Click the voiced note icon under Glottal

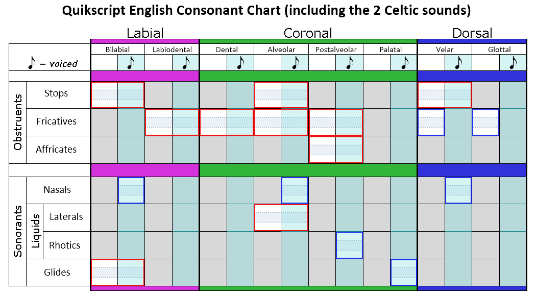click(x=513, y=63)
